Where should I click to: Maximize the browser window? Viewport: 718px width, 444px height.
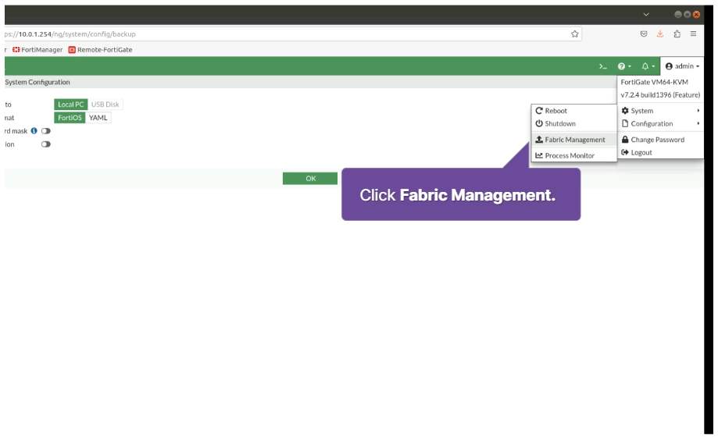687,15
